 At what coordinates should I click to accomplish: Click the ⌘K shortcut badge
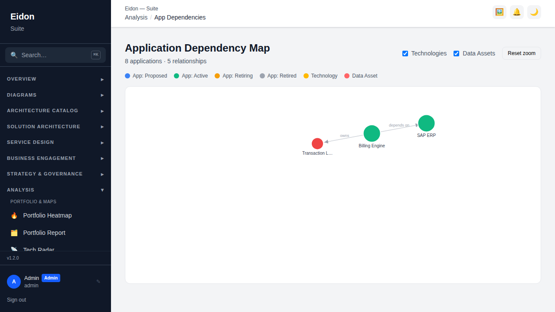[96, 55]
